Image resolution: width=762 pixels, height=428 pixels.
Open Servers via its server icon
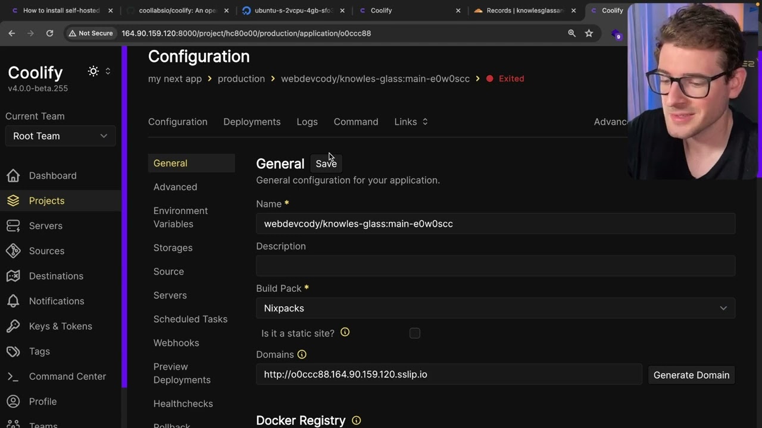13,225
